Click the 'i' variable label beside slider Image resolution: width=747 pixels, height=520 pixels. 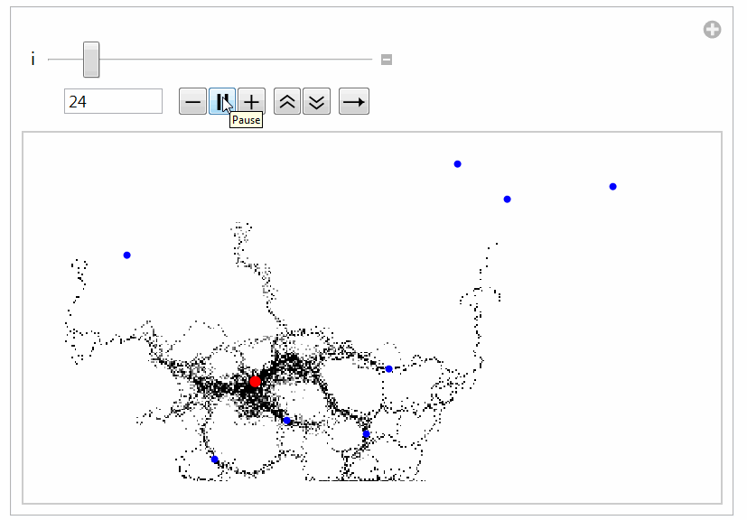[33, 60]
